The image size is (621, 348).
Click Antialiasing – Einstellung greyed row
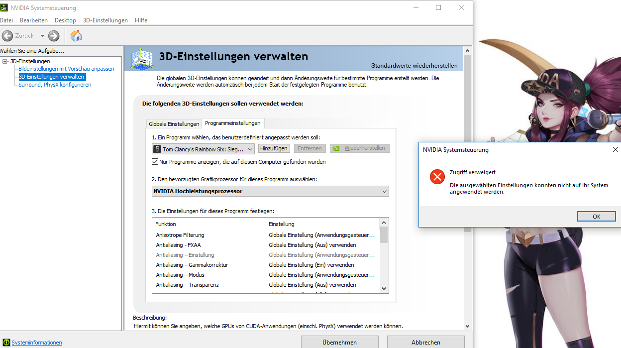(266, 255)
